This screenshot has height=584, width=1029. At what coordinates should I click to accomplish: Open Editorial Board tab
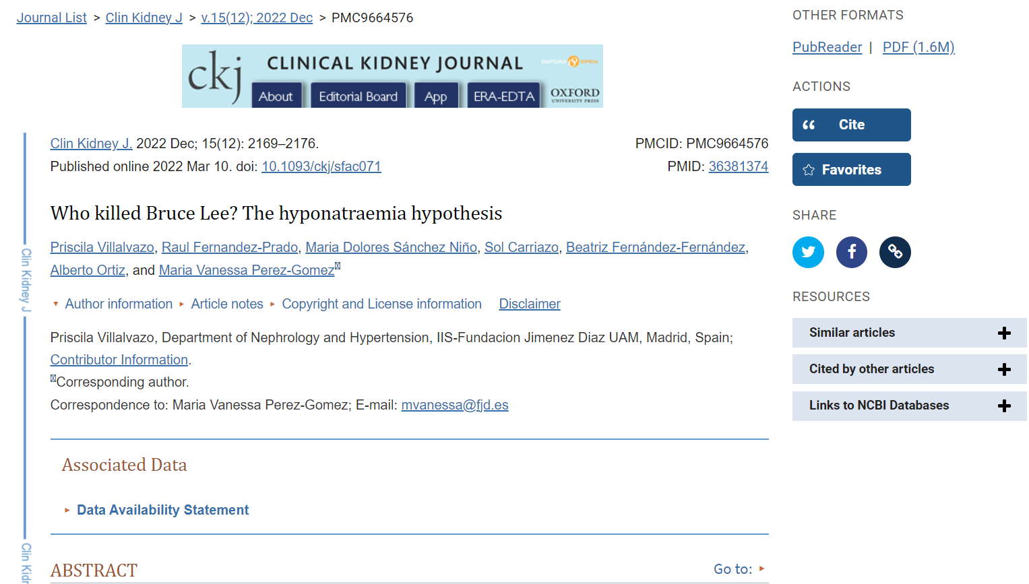(358, 96)
